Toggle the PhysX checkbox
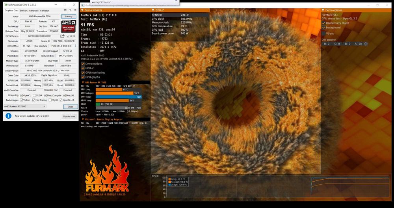394x208 pixels. [x=50, y=100]
